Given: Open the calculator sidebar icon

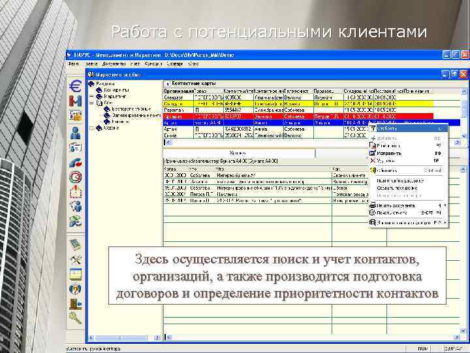Looking at the screenshot, I should pos(75,244).
